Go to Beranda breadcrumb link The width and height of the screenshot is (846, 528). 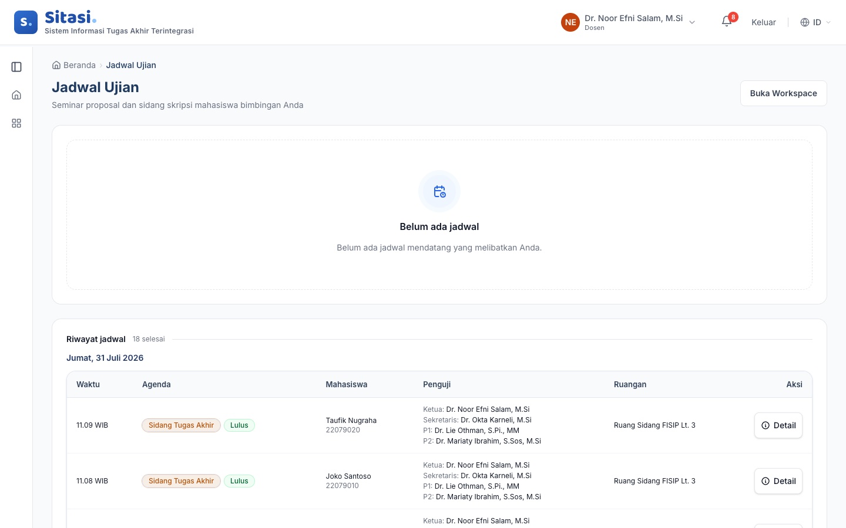pyautogui.click(x=79, y=65)
